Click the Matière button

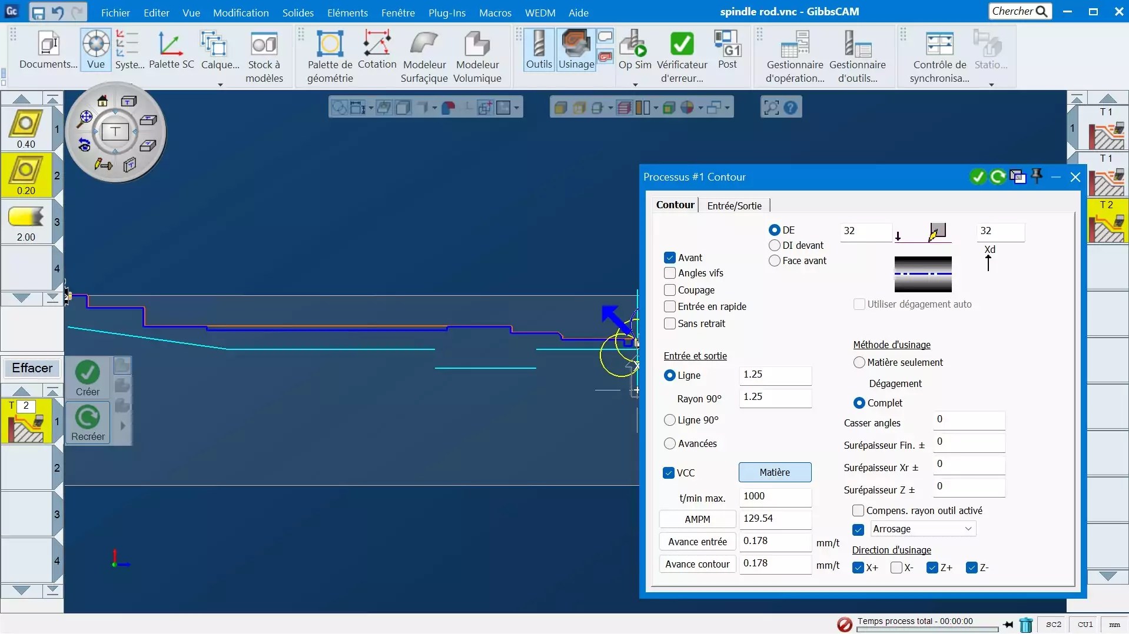[x=775, y=472]
